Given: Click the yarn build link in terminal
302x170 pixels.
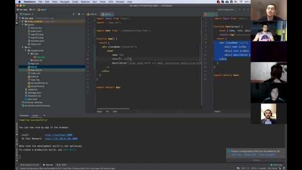Looking at the screenshot, I should [x=70, y=150].
